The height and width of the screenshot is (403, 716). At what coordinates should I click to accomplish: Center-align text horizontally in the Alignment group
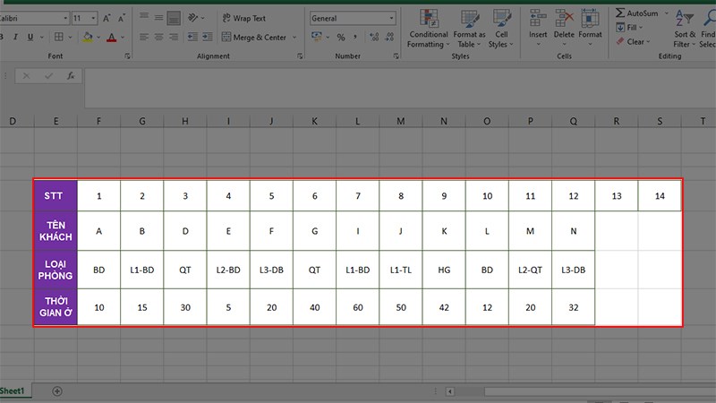[x=160, y=37]
